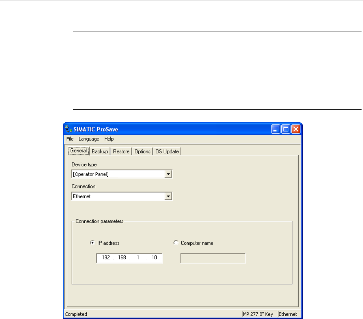Expand the Connection dropdown arrow

coord(168,196)
